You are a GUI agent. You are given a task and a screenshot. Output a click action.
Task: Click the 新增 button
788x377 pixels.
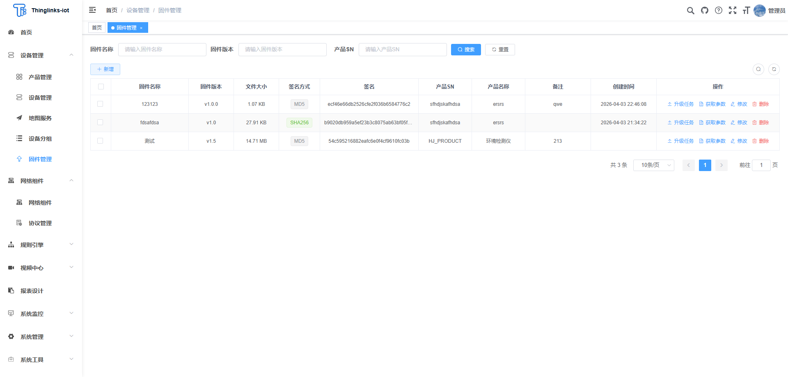[x=105, y=69]
